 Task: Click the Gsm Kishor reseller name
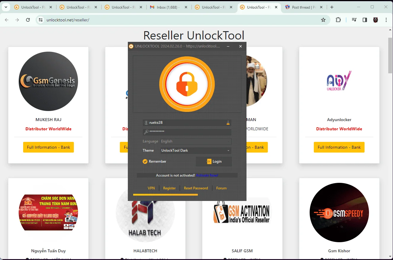pyautogui.click(x=339, y=251)
